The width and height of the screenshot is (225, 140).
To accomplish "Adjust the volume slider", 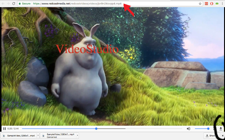I will click(202, 129).
